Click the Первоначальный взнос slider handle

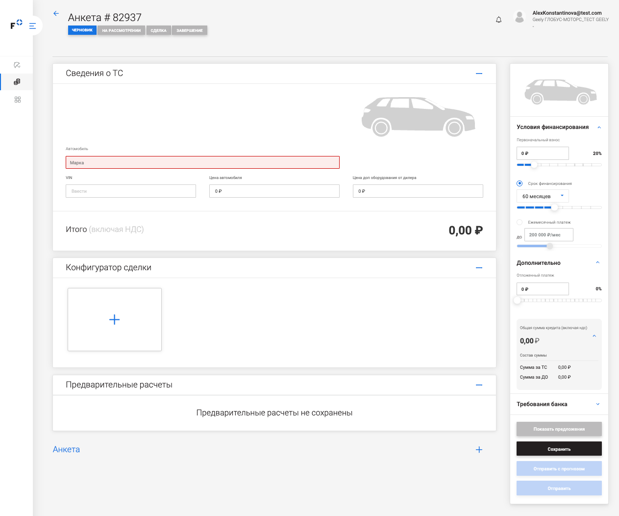pyautogui.click(x=534, y=165)
